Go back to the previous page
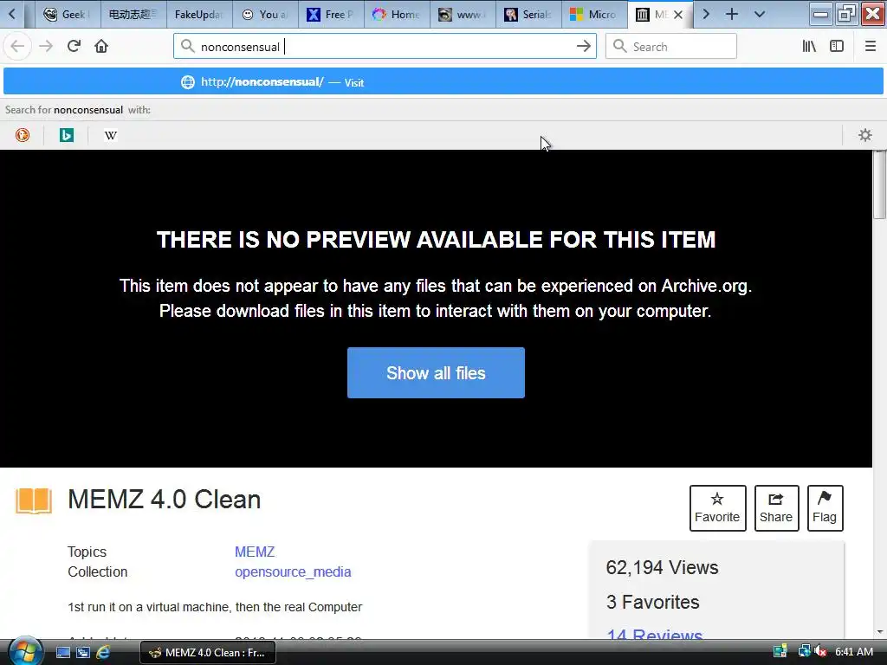 (17, 47)
